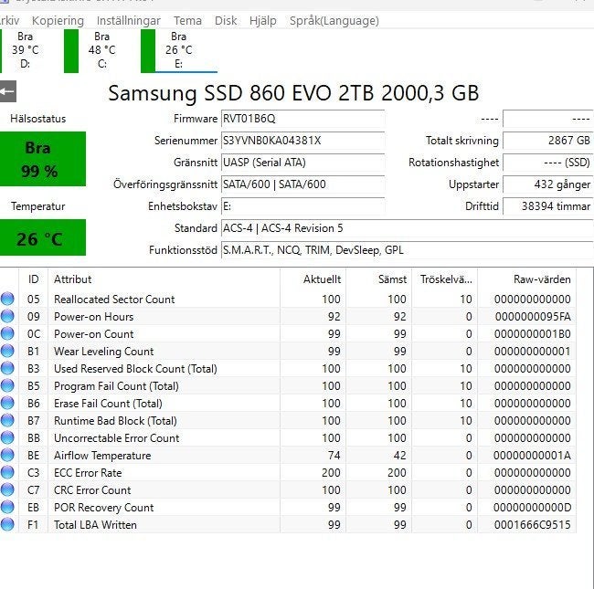Click status icon for Uncorrectable Error Count
The image size is (594, 589).
pyautogui.click(x=7, y=438)
